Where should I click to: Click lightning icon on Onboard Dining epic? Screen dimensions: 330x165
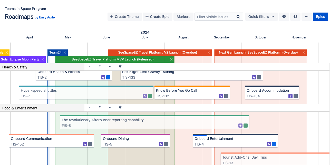pyautogui.click(x=161, y=144)
